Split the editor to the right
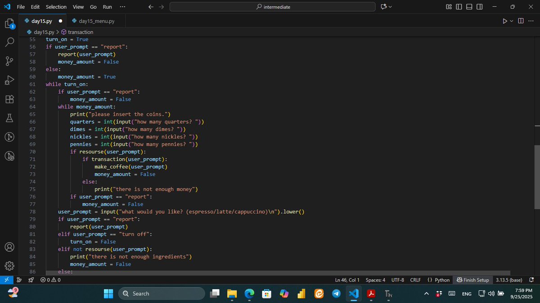This screenshot has height=303, width=540. 521,21
